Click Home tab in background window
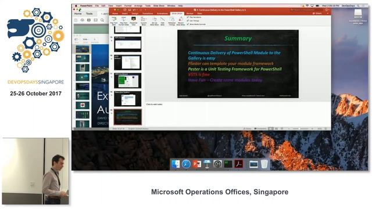Screen dimensions: 372x209 (x=78, y=14)
